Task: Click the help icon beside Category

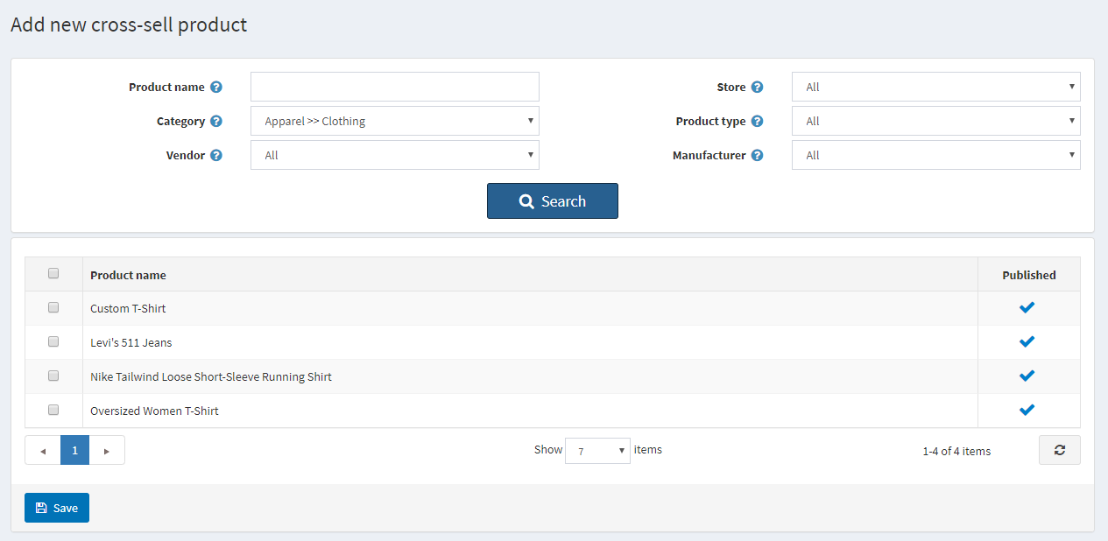Action: [x=217, y=121]
